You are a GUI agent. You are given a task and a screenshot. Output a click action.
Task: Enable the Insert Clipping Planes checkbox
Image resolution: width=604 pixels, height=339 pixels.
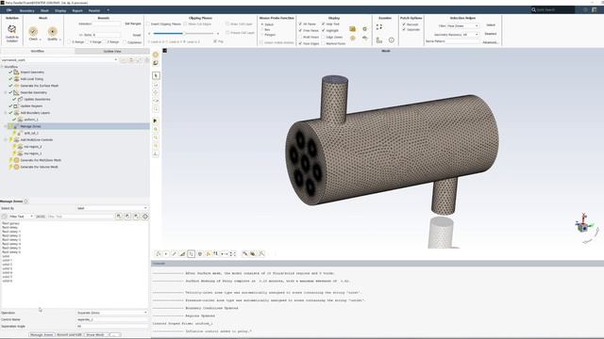[x=148, y=24]
